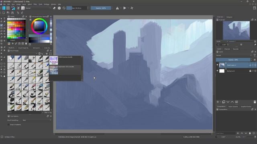
Task: Switch to the Snapshot Docker tab
Action: tap(246, 106)
